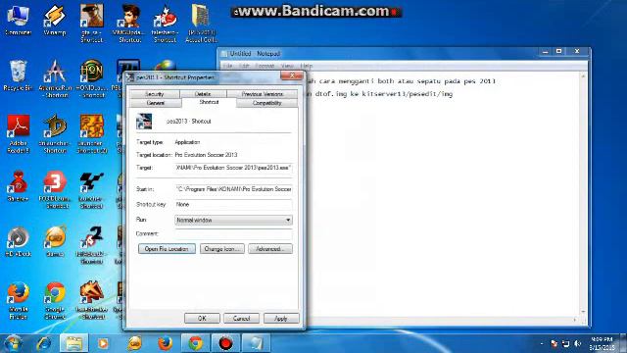Open the Bandicam recorder taskbar icon

click(x=225, y=343)
